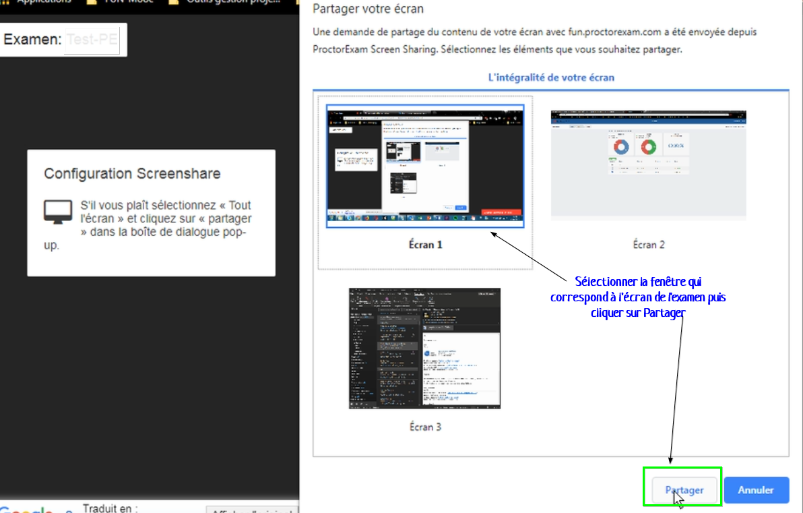This screenshot has width=803, height=513.
Task: Click the "Écran 2" label text
Action: pyautogui.click(x=648, y=245)
